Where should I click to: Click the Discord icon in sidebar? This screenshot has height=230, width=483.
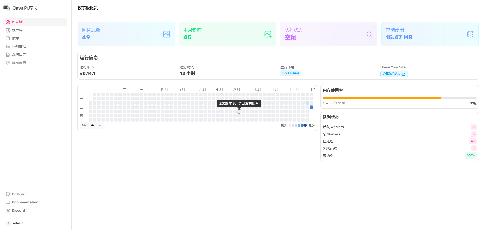pyautogui.click(x=8, y=211)
